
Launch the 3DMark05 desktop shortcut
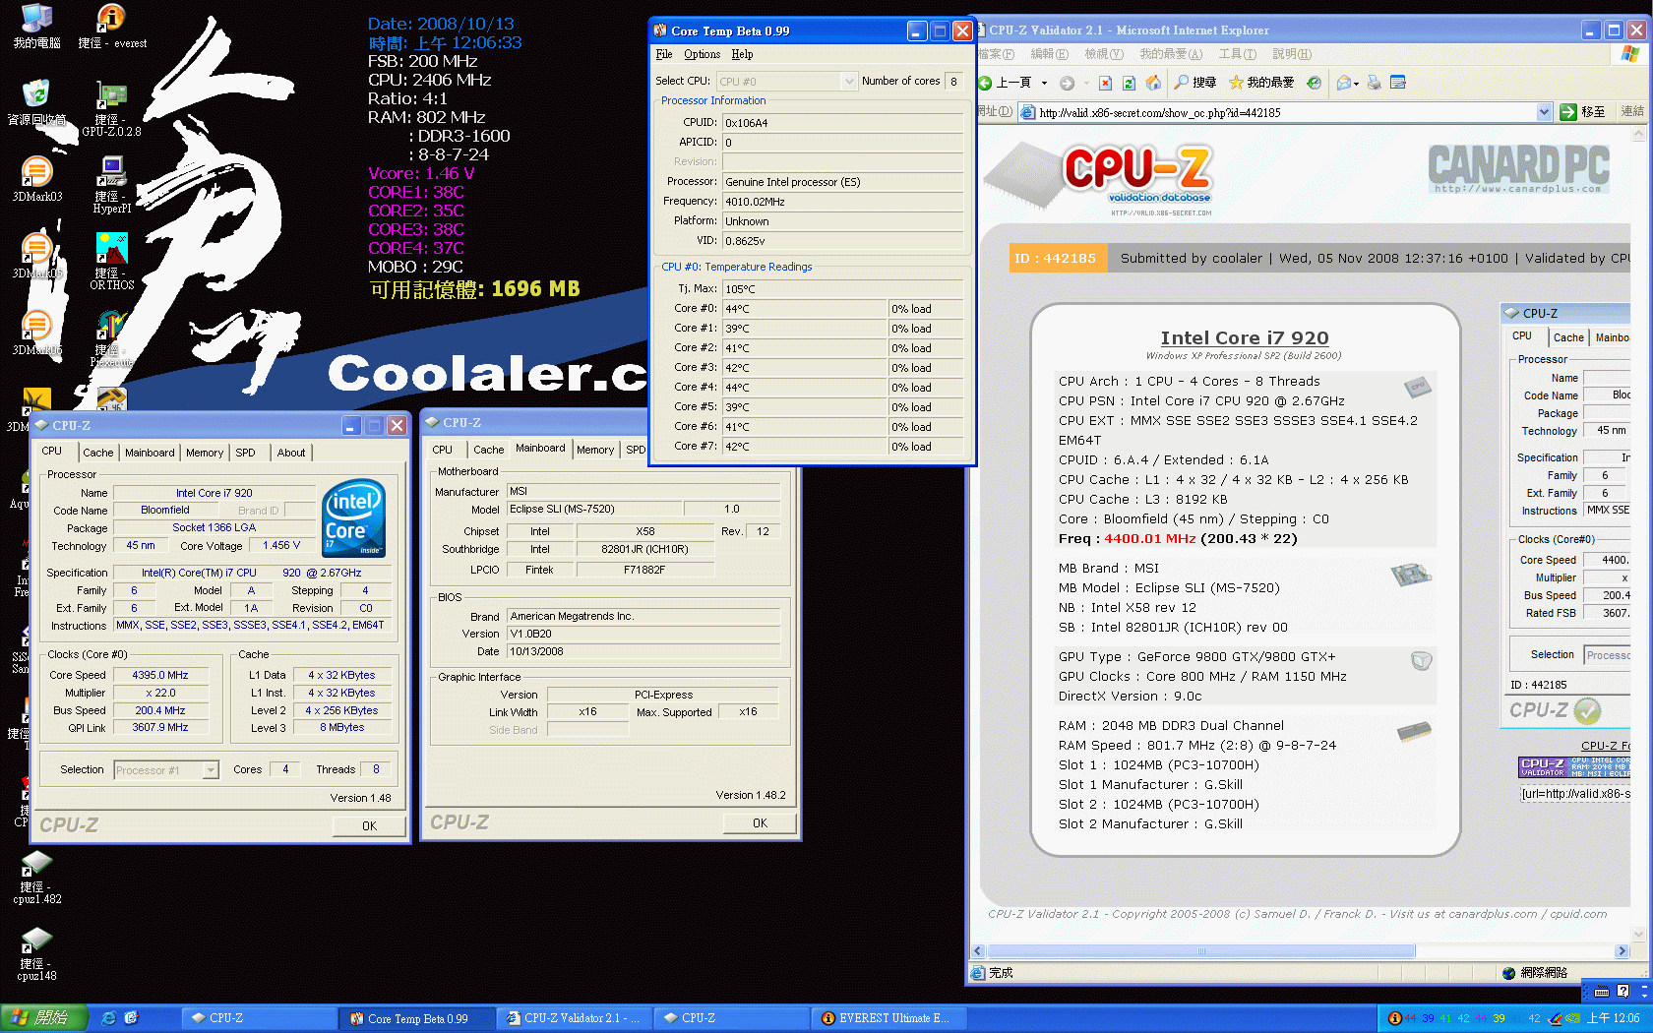click(36, 256)
